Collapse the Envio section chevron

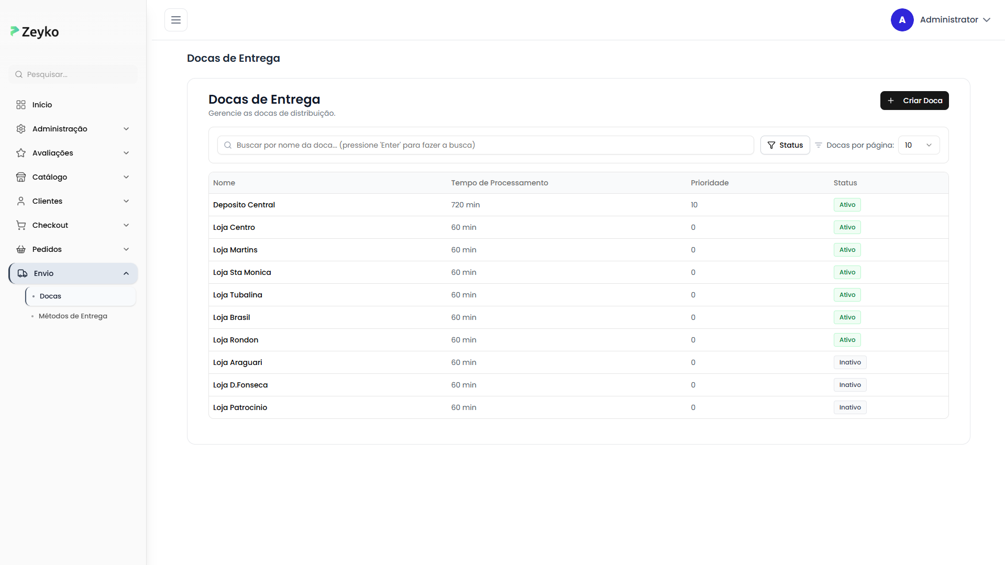126,273
